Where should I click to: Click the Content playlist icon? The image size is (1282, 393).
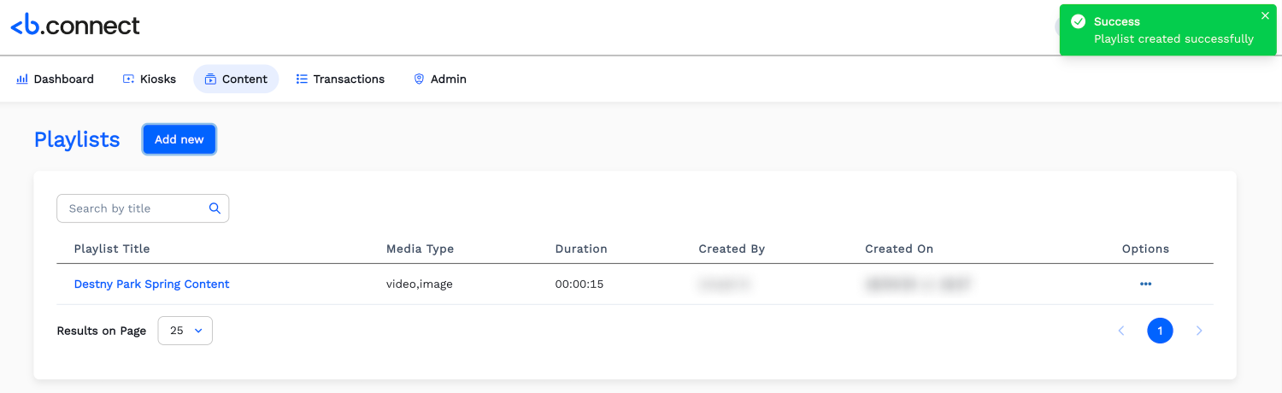[x=210, y=79]
